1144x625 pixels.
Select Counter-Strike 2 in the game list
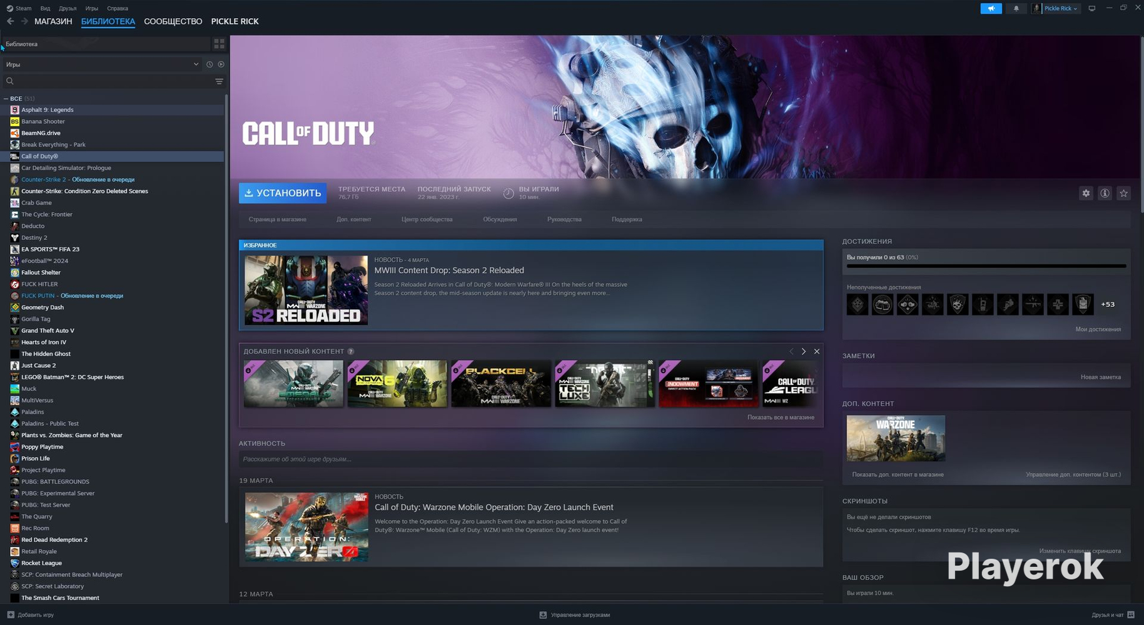pyautogui.click(x=113, y=179)
